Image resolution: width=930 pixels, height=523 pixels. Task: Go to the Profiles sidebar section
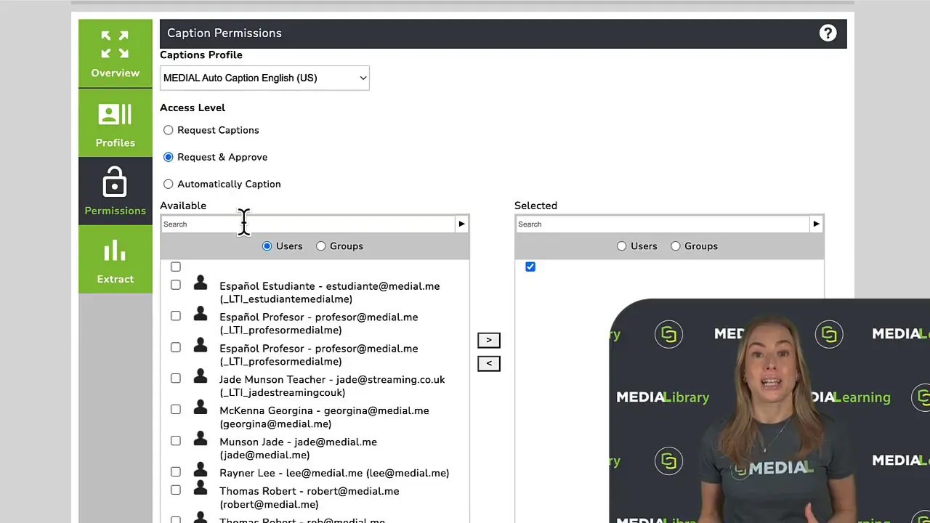[116, 123]
